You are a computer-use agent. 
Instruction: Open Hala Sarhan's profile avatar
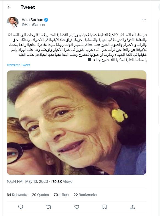[13, 23]
